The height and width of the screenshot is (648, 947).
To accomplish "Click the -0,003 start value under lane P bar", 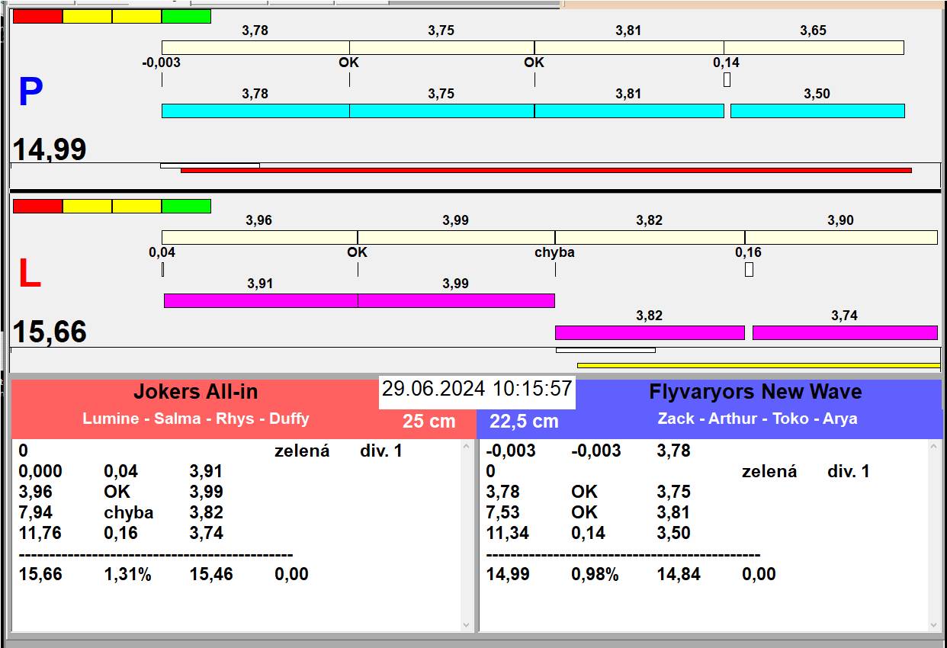I will (x=162, y=63).
